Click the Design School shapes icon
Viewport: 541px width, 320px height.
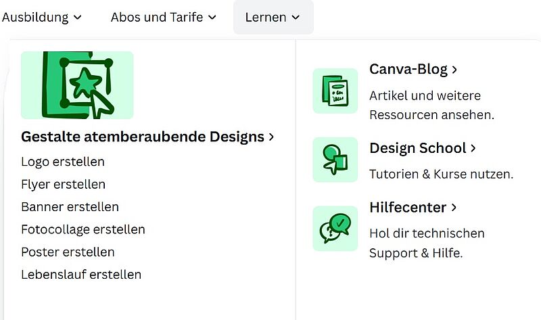point(335,160)
